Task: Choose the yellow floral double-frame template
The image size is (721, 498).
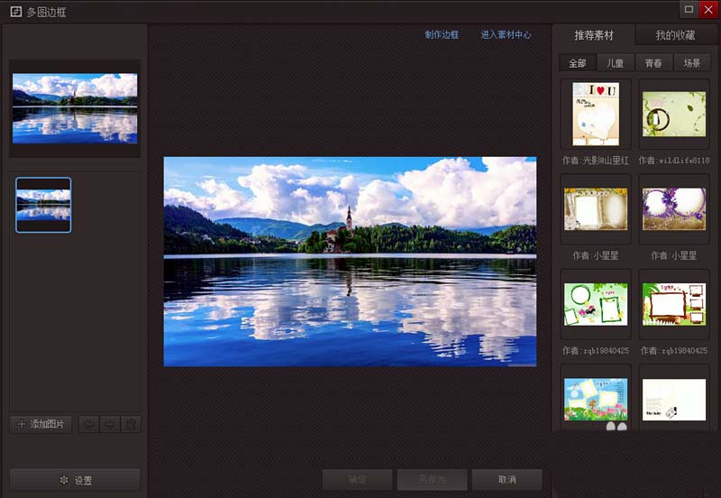Action: 596,209
